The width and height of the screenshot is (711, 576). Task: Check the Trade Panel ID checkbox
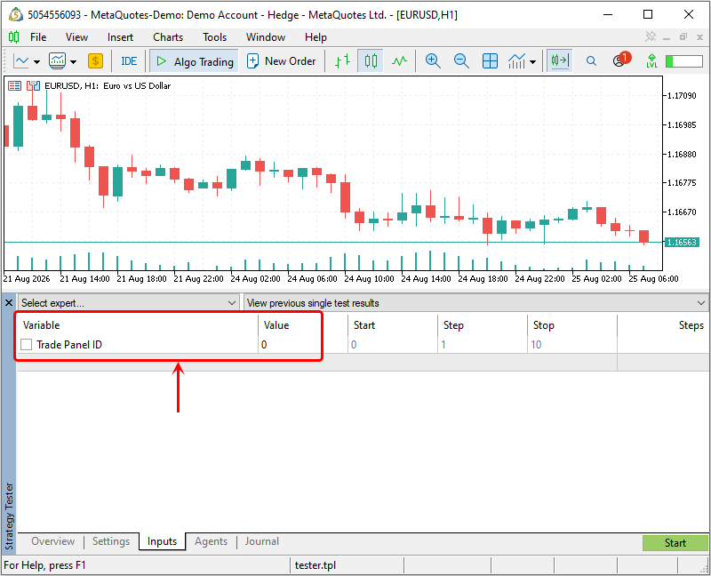coord(27,345)
